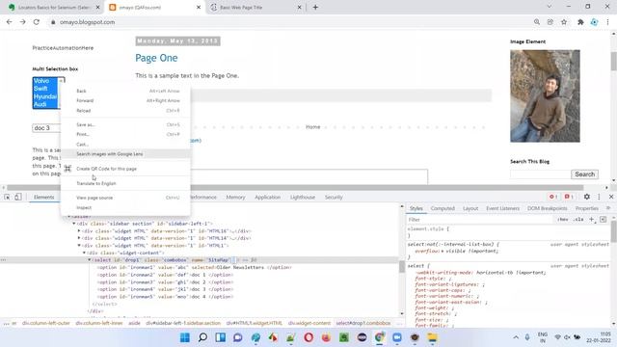Choose Save as… in context menu
The width and height of the screenshot is (617, 347).
coord(125,124)
